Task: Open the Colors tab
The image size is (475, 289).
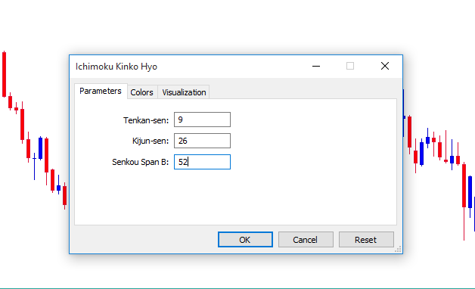Action: point(141,92)
